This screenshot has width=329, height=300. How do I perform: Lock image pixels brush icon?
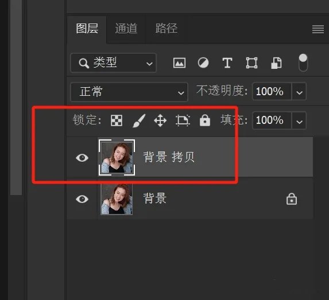point(139,120)
